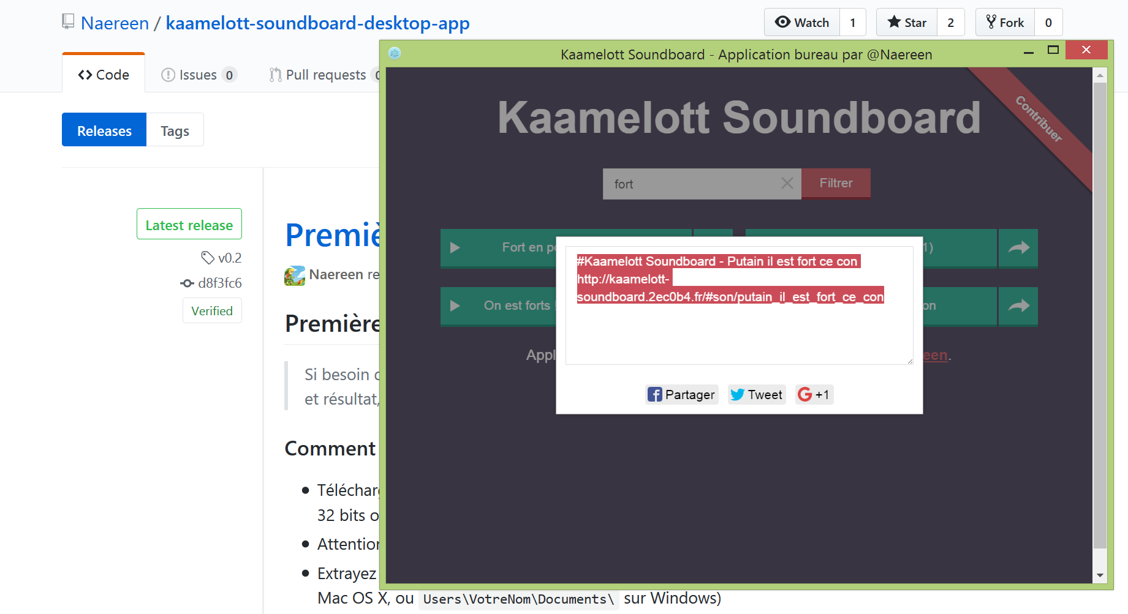This screenshot has height=614, width=1128.
Task: Open commit d8f3fc6
Action: tap(219, 283)
